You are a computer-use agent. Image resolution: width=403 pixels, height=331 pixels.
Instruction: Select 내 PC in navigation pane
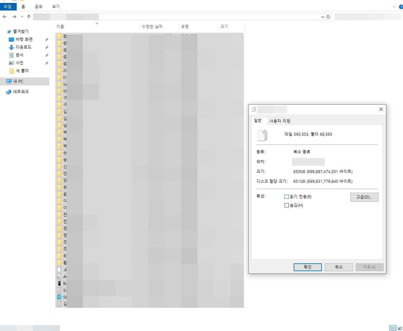point(25,81)
